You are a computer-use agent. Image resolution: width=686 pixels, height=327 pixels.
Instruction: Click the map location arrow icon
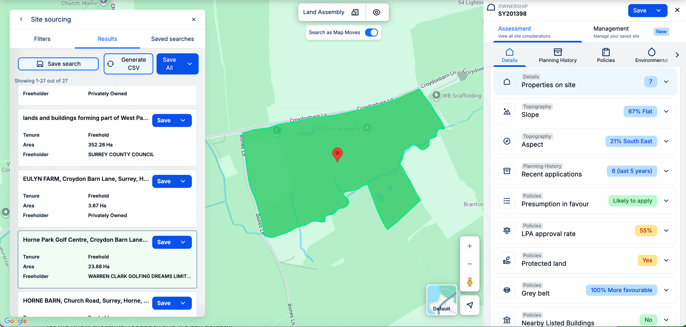coord(470,305)
